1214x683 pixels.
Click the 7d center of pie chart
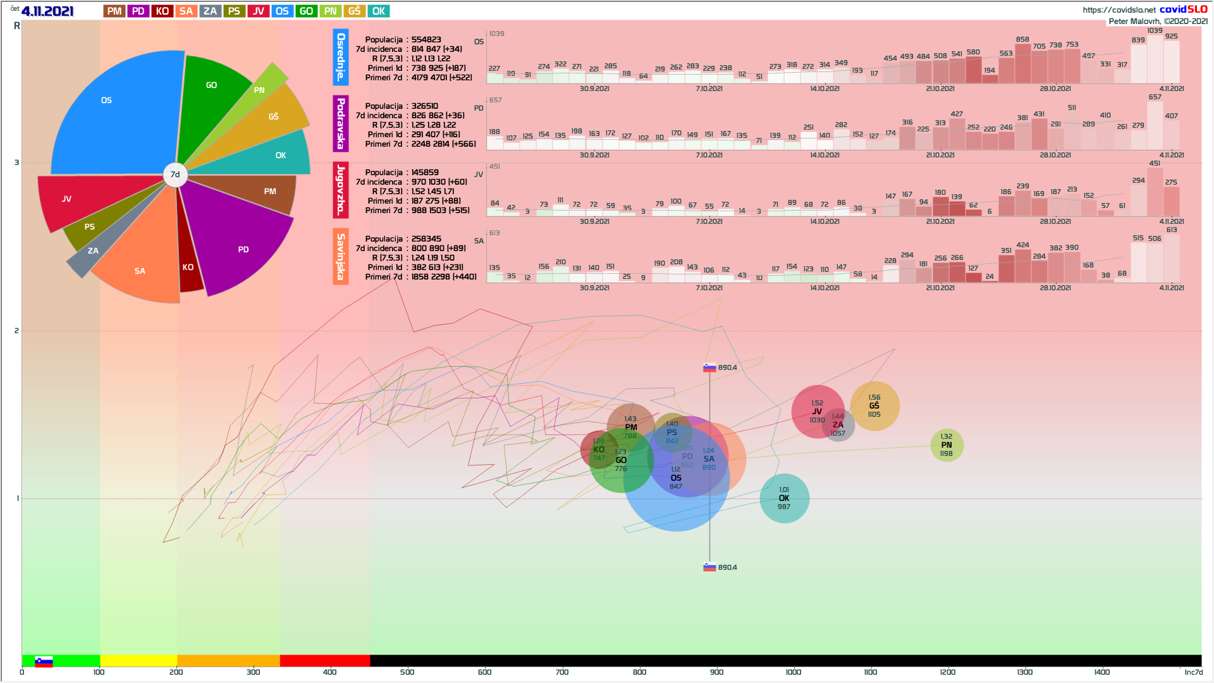click(x=175, y=175)
